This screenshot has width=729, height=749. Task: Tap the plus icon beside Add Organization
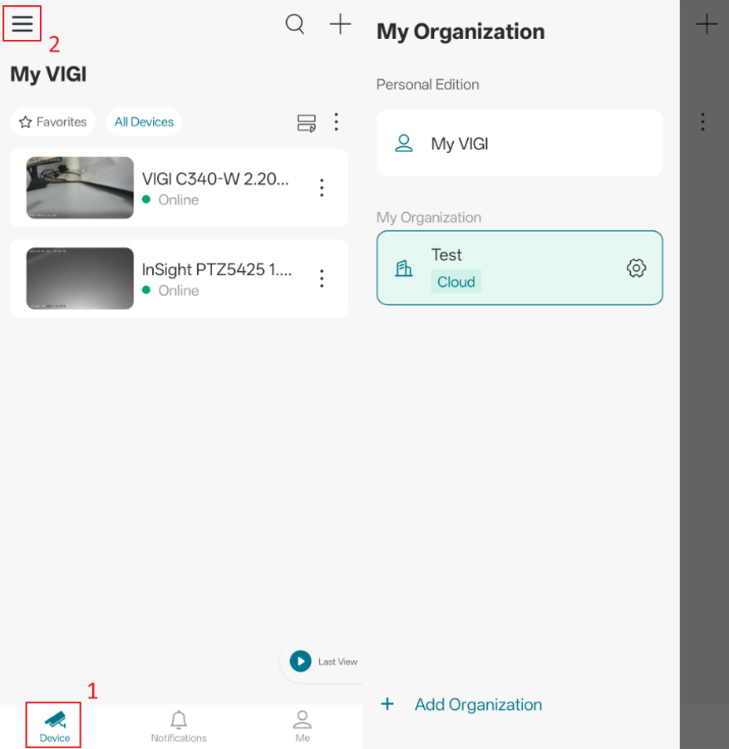click(x=387, y=704)
